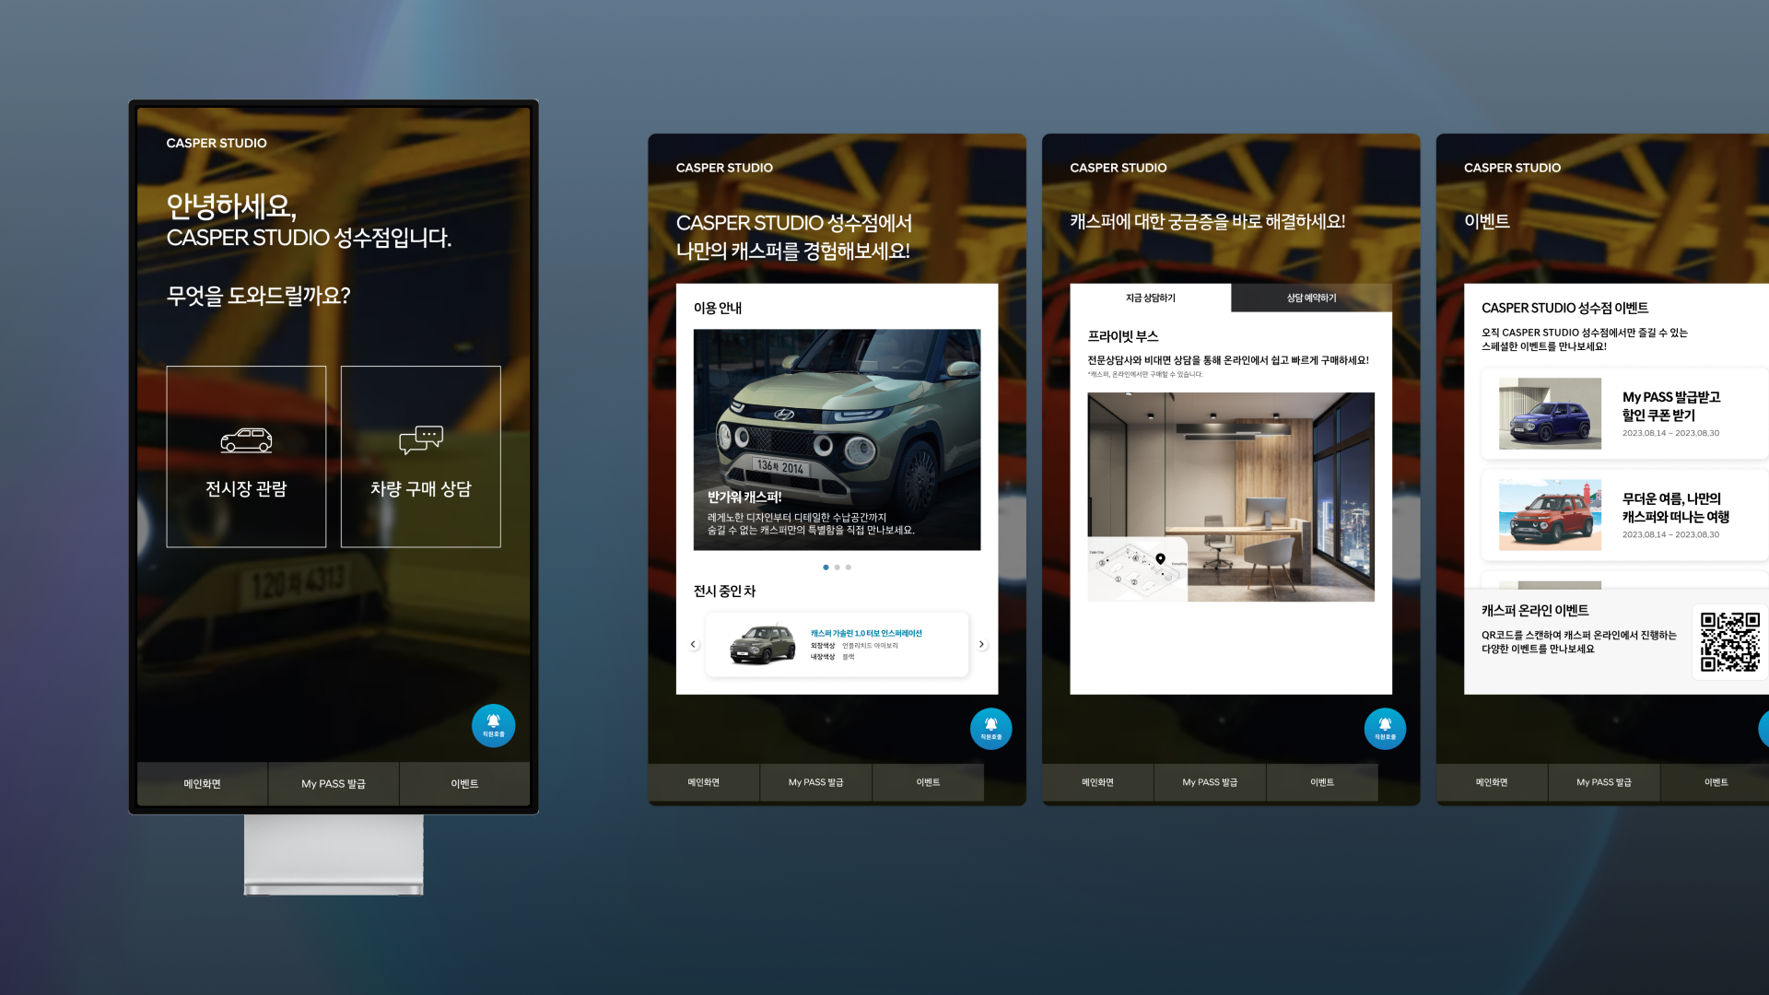Switch to the 상담 예약하기 tab
1769x995 pixels.
click(1311, 298)
